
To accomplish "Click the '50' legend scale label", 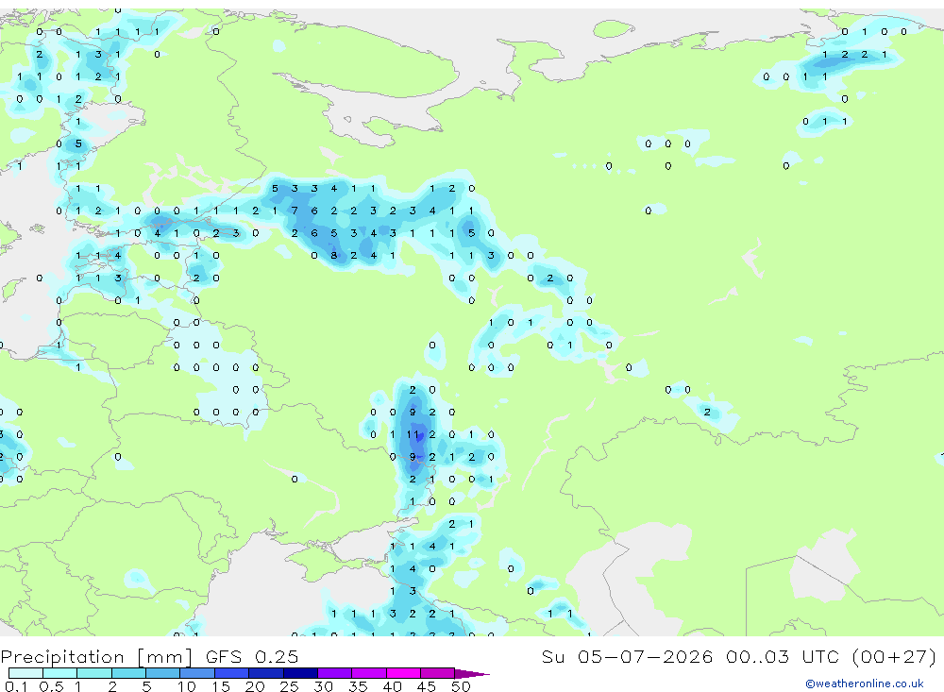I will coord(461,686).
